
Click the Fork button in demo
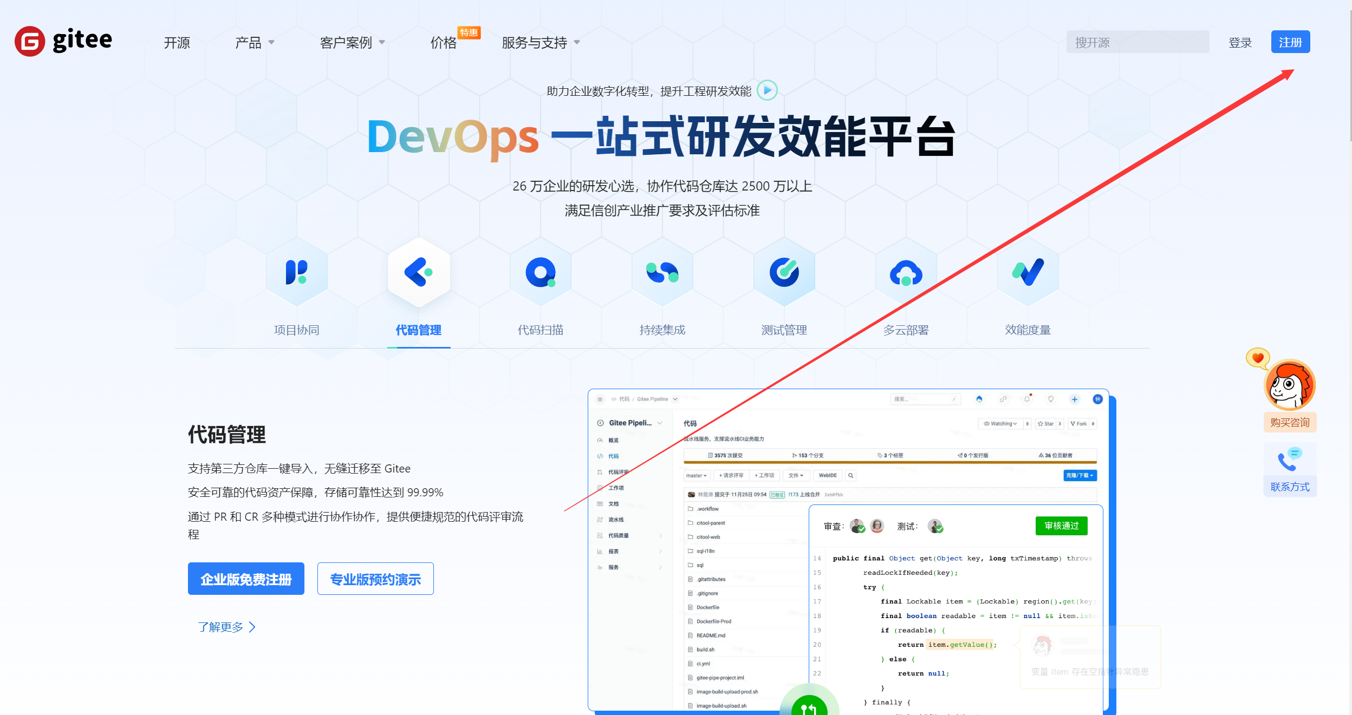coord(1078,424)
